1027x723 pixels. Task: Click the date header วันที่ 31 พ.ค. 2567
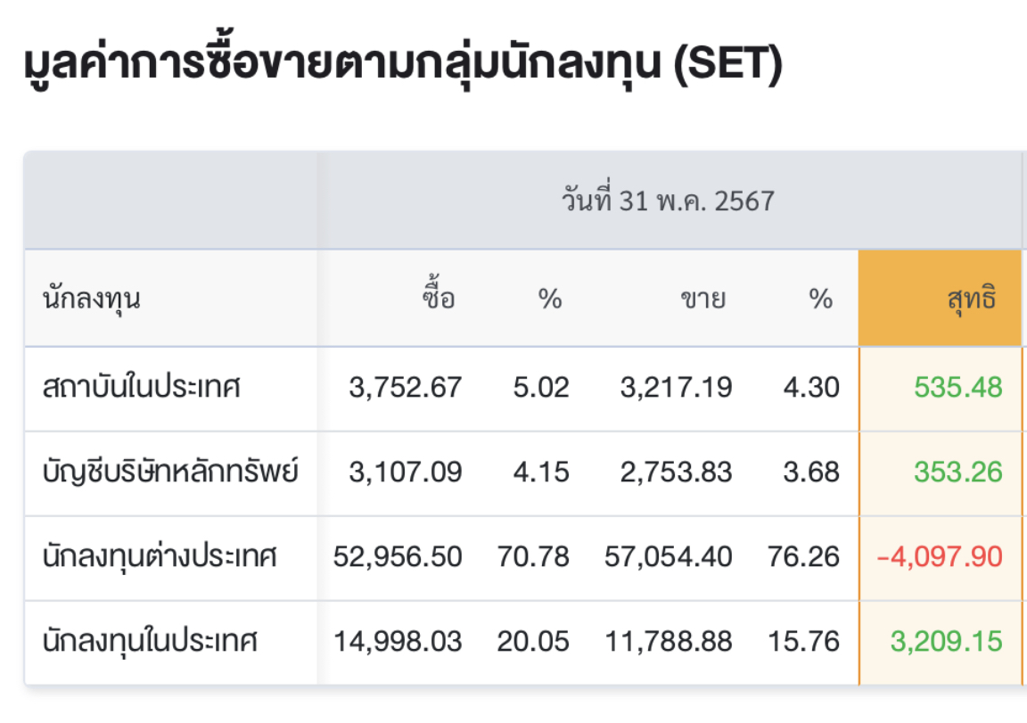point(668,200)
